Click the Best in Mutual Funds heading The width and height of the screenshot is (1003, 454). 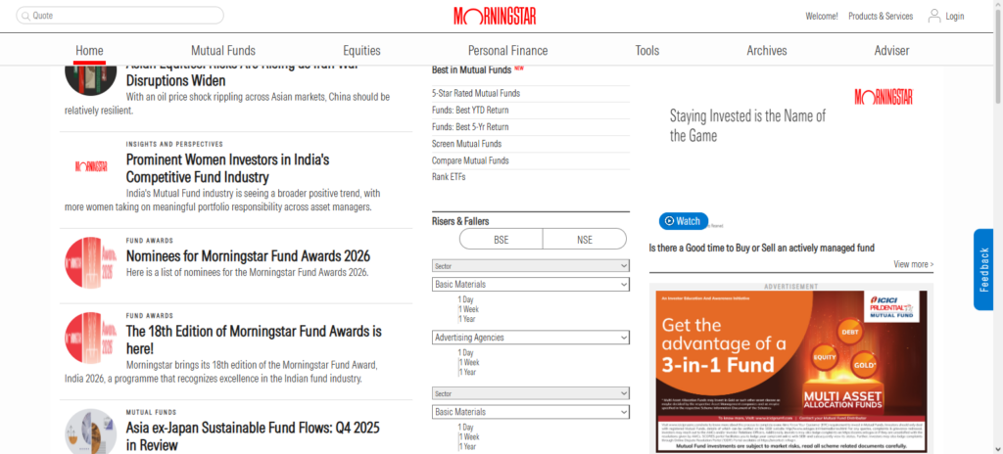point(471,69)
